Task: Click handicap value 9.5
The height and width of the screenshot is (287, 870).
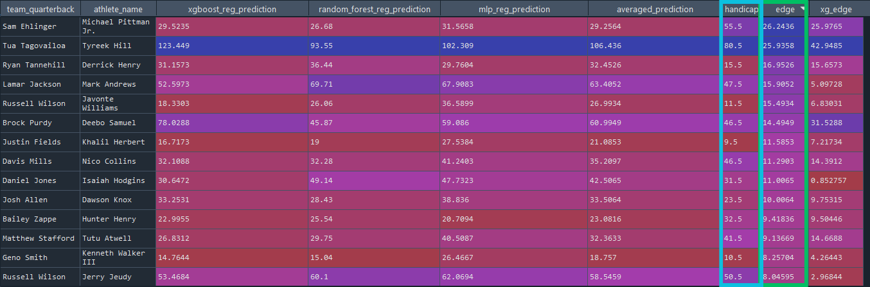Action: (741, 143)
